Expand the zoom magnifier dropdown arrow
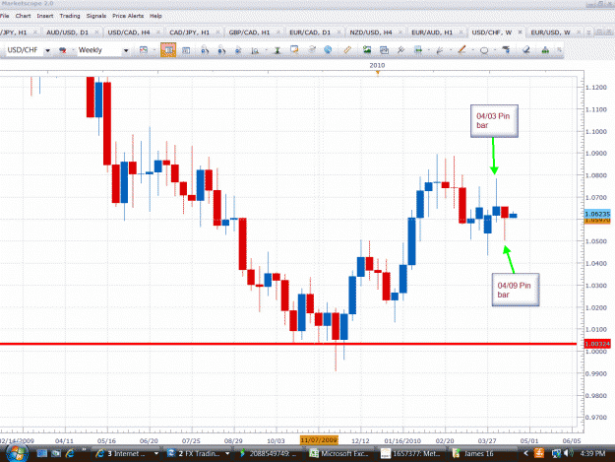This screenshot has height=462, width=615. (267, 50)
